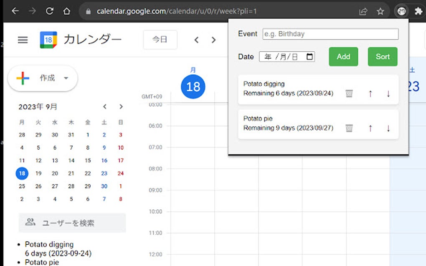Expand the 作成 create dropdown arrow

coord(66,78)
